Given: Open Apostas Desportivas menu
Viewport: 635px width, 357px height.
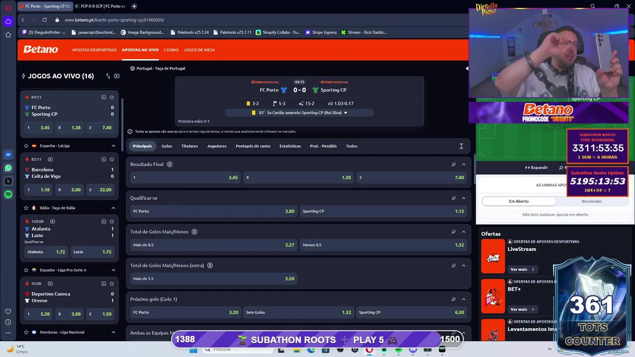Looking at the screenshot, I should (x=94, y=50).
